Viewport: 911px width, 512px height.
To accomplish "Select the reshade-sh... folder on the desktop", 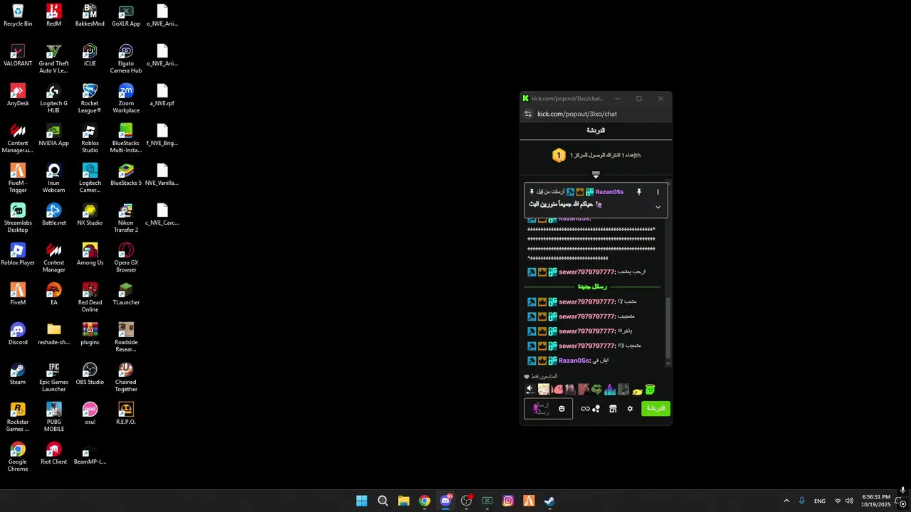I will [x=53, y=334].
